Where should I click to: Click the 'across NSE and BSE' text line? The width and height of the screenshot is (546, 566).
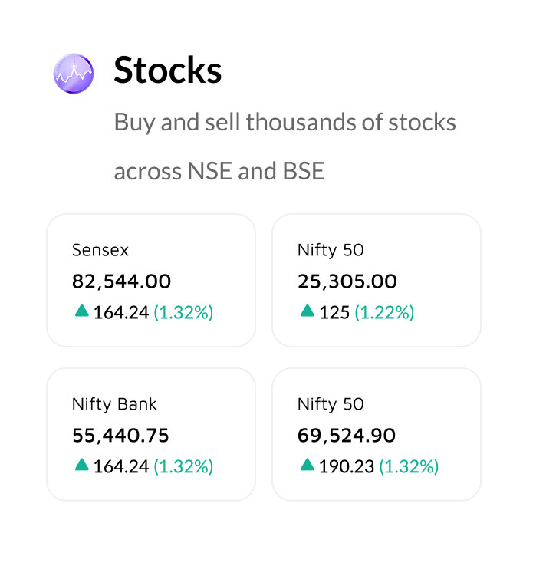219,171
